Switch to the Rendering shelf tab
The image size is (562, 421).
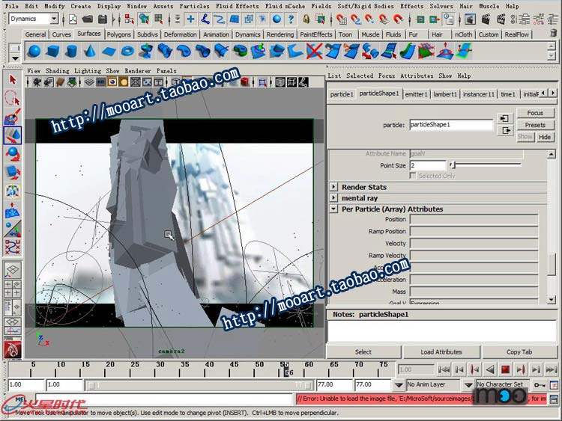280,34
